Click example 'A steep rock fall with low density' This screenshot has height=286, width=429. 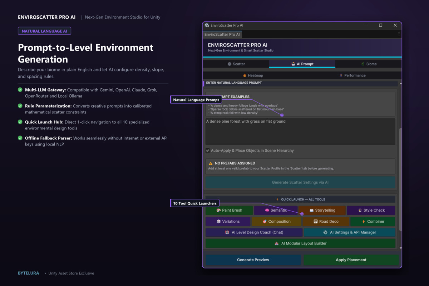click(x=233, y=113)
